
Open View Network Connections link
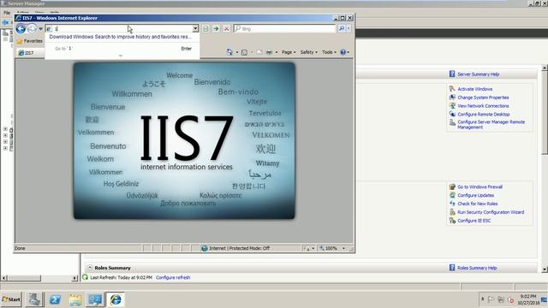coord(483,106)
